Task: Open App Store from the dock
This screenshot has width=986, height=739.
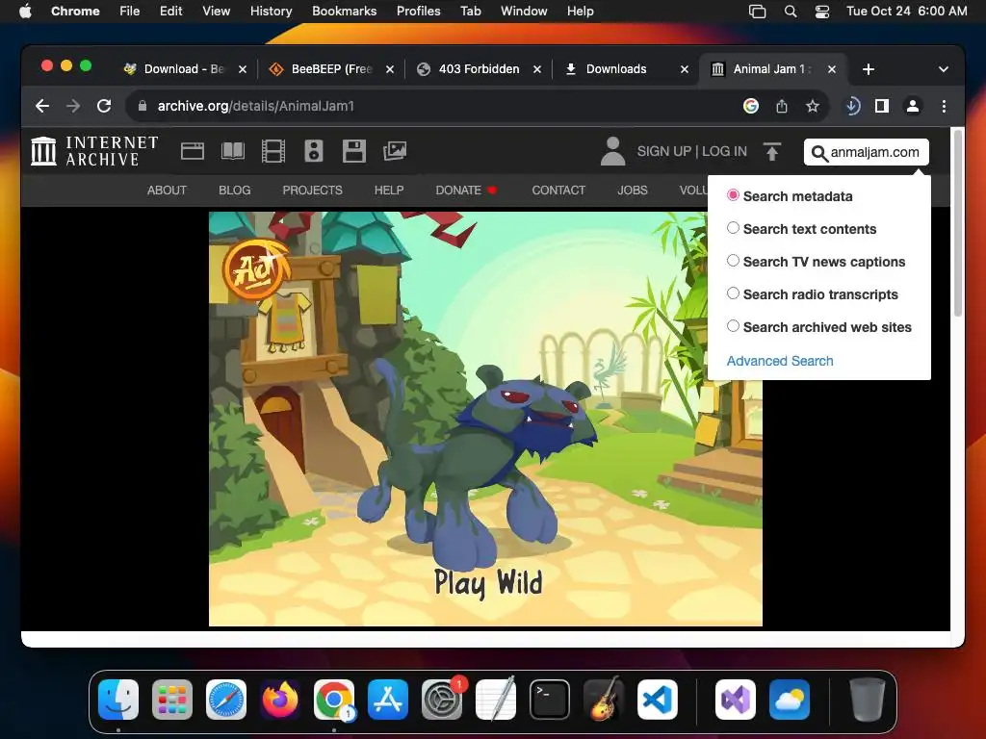Action: pos(388,700)
